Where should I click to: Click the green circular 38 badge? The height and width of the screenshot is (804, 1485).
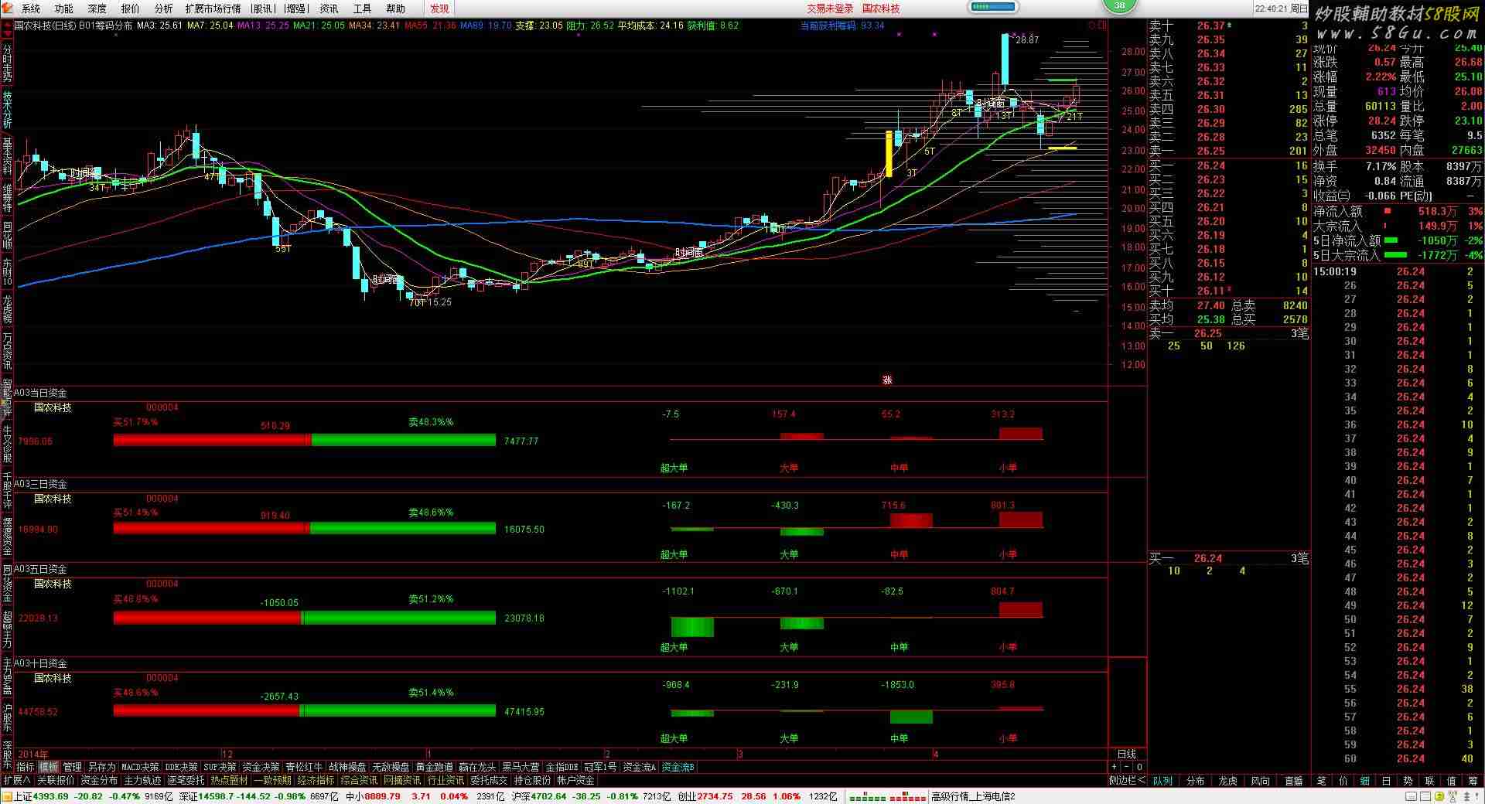1119,5
